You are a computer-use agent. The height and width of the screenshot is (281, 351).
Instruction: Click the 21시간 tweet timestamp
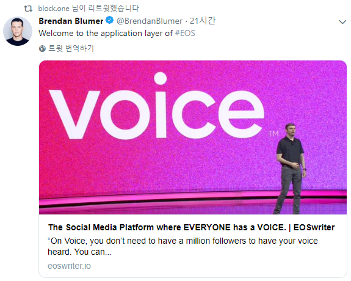tap(203, 21)
